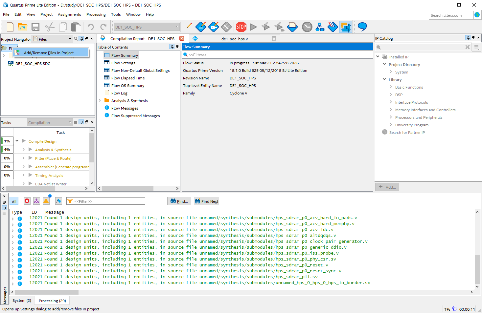Open the Chip Planner icon in toolbar
482x313 pixels.
tap(226, 27)
